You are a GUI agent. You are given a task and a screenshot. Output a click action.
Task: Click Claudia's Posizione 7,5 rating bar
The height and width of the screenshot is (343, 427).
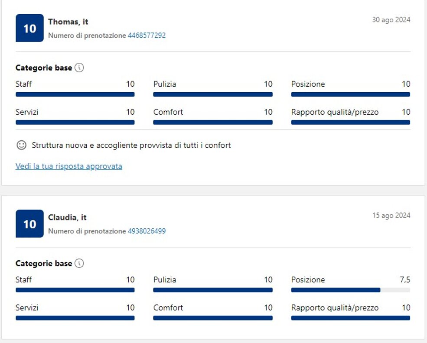pyautogui.click(x=350, y=290)
